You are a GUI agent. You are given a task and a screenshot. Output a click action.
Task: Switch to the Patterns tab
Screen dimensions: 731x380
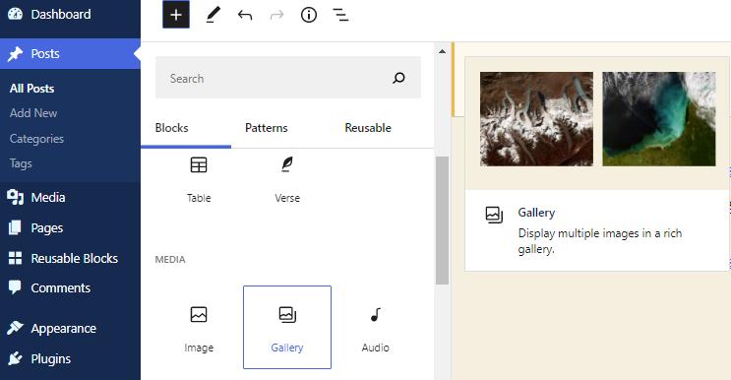point(267,128)
